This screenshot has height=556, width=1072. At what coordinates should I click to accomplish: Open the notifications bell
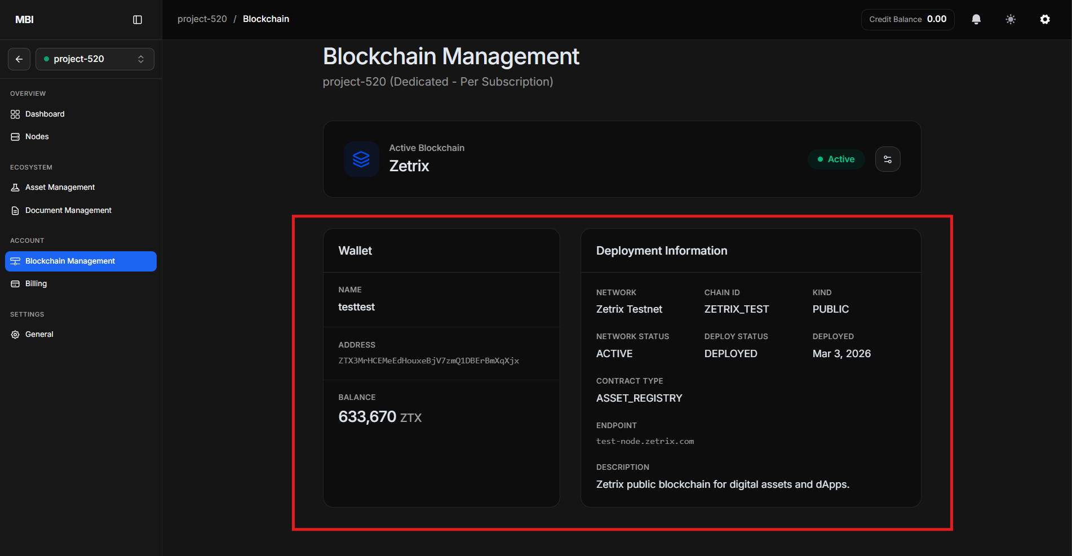coord(976,20)
